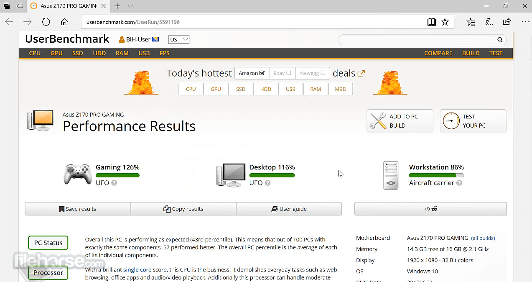Click the browser forward arrow
This screenshot has height=282, width=532.
click(28, 22)
